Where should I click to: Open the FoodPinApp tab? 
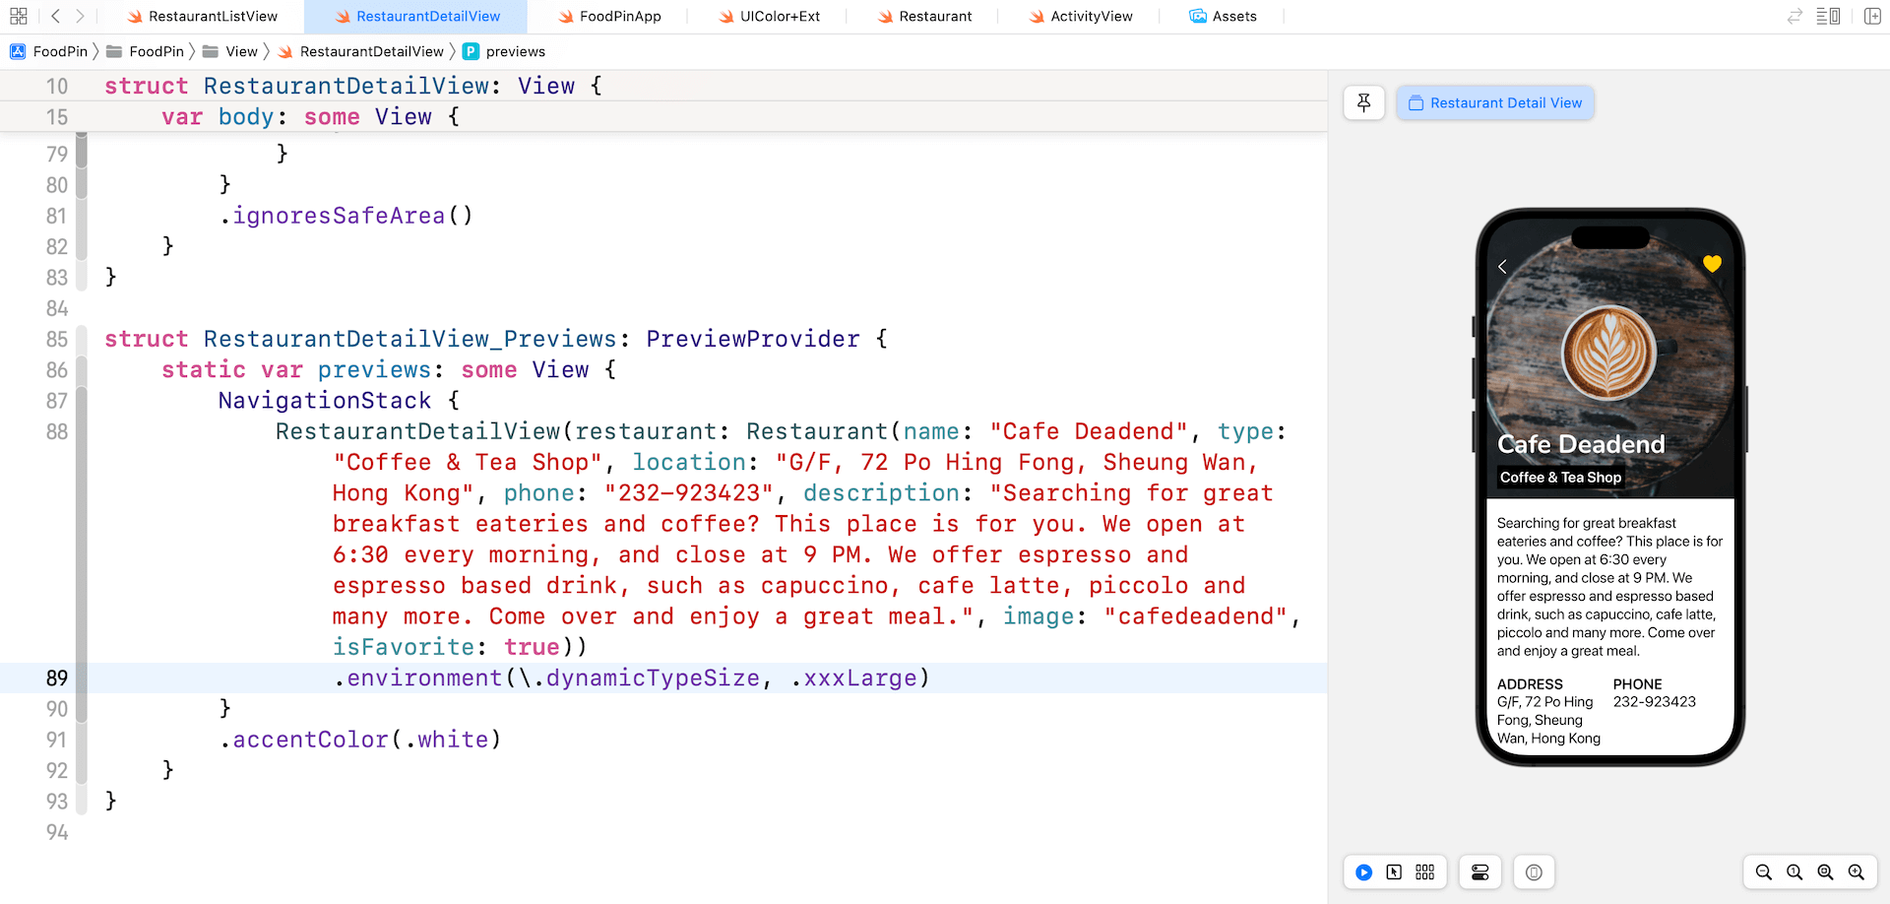(609, 16)
